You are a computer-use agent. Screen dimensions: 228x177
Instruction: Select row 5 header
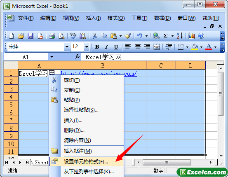(x=11, y=105)
